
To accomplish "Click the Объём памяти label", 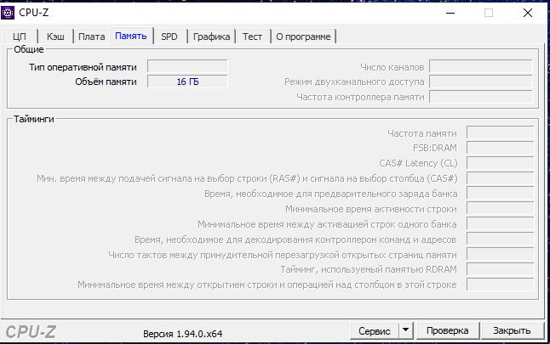I will click(106, 82).
